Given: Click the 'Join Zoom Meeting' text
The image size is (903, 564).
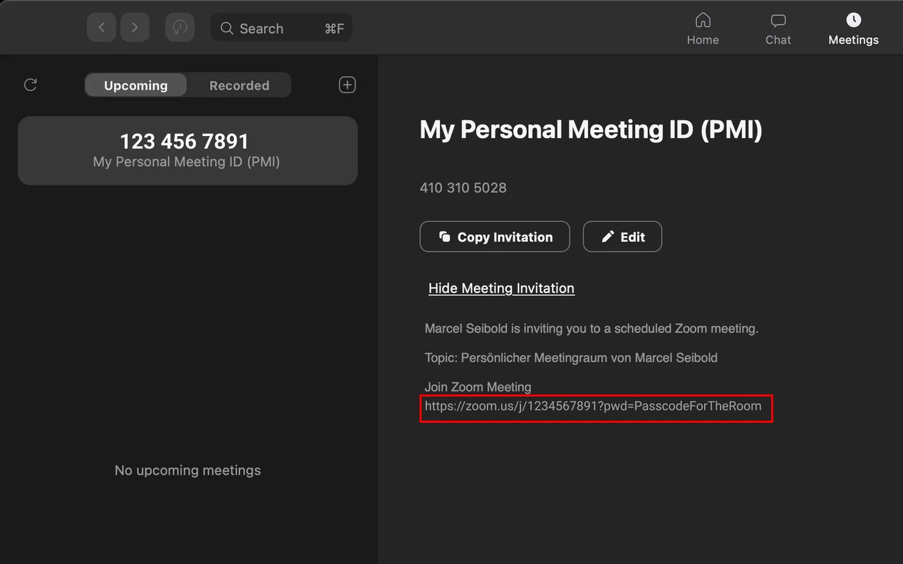Looking at the screenshot, I should pyautogui.click(x=478, y=387).
